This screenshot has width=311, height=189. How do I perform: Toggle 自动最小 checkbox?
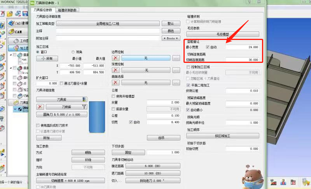click(x=188, y=110)
